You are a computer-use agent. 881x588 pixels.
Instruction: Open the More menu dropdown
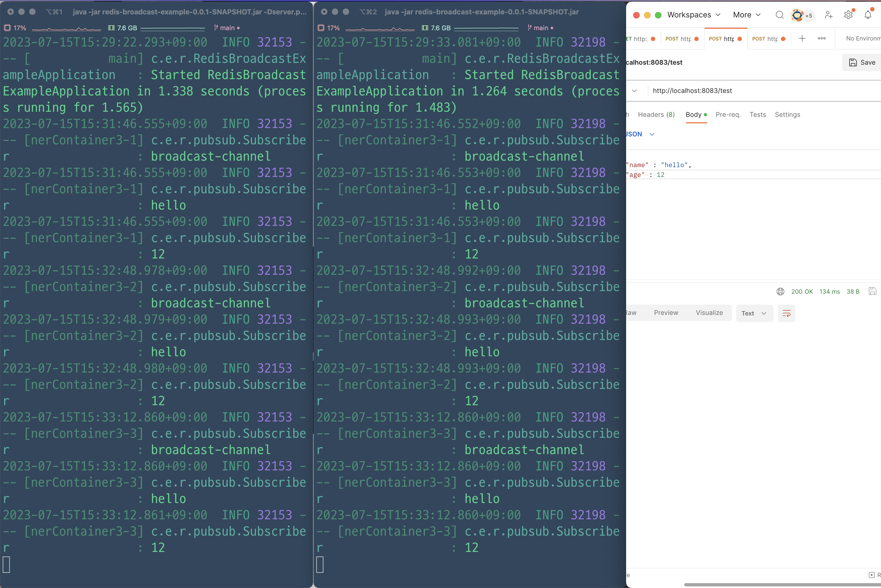[x=746, y=15]
